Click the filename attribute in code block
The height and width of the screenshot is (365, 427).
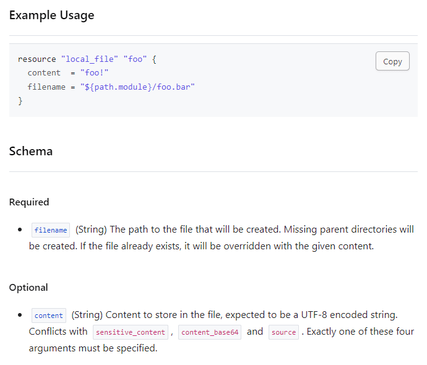pyautogui.click(x=46, y=87)
